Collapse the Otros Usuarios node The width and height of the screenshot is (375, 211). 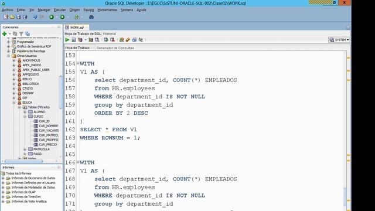(9, 56)
